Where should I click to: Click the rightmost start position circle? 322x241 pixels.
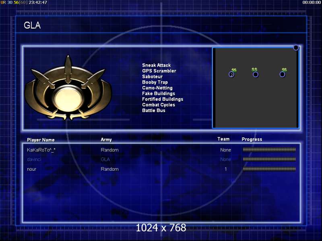click(x=282, y=74)
